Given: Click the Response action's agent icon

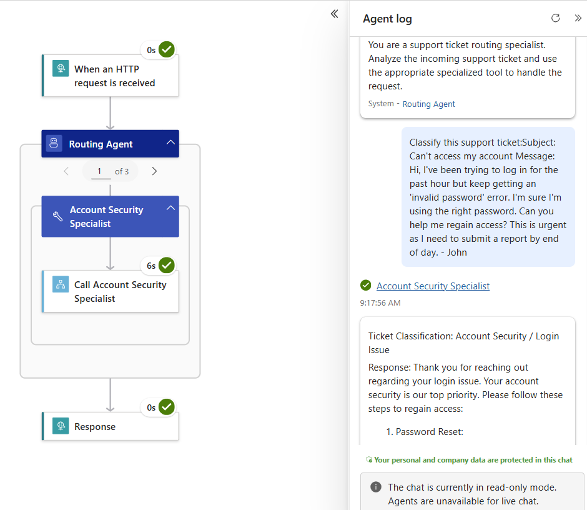Looking at the screenshot, I should tap(60, 426).
